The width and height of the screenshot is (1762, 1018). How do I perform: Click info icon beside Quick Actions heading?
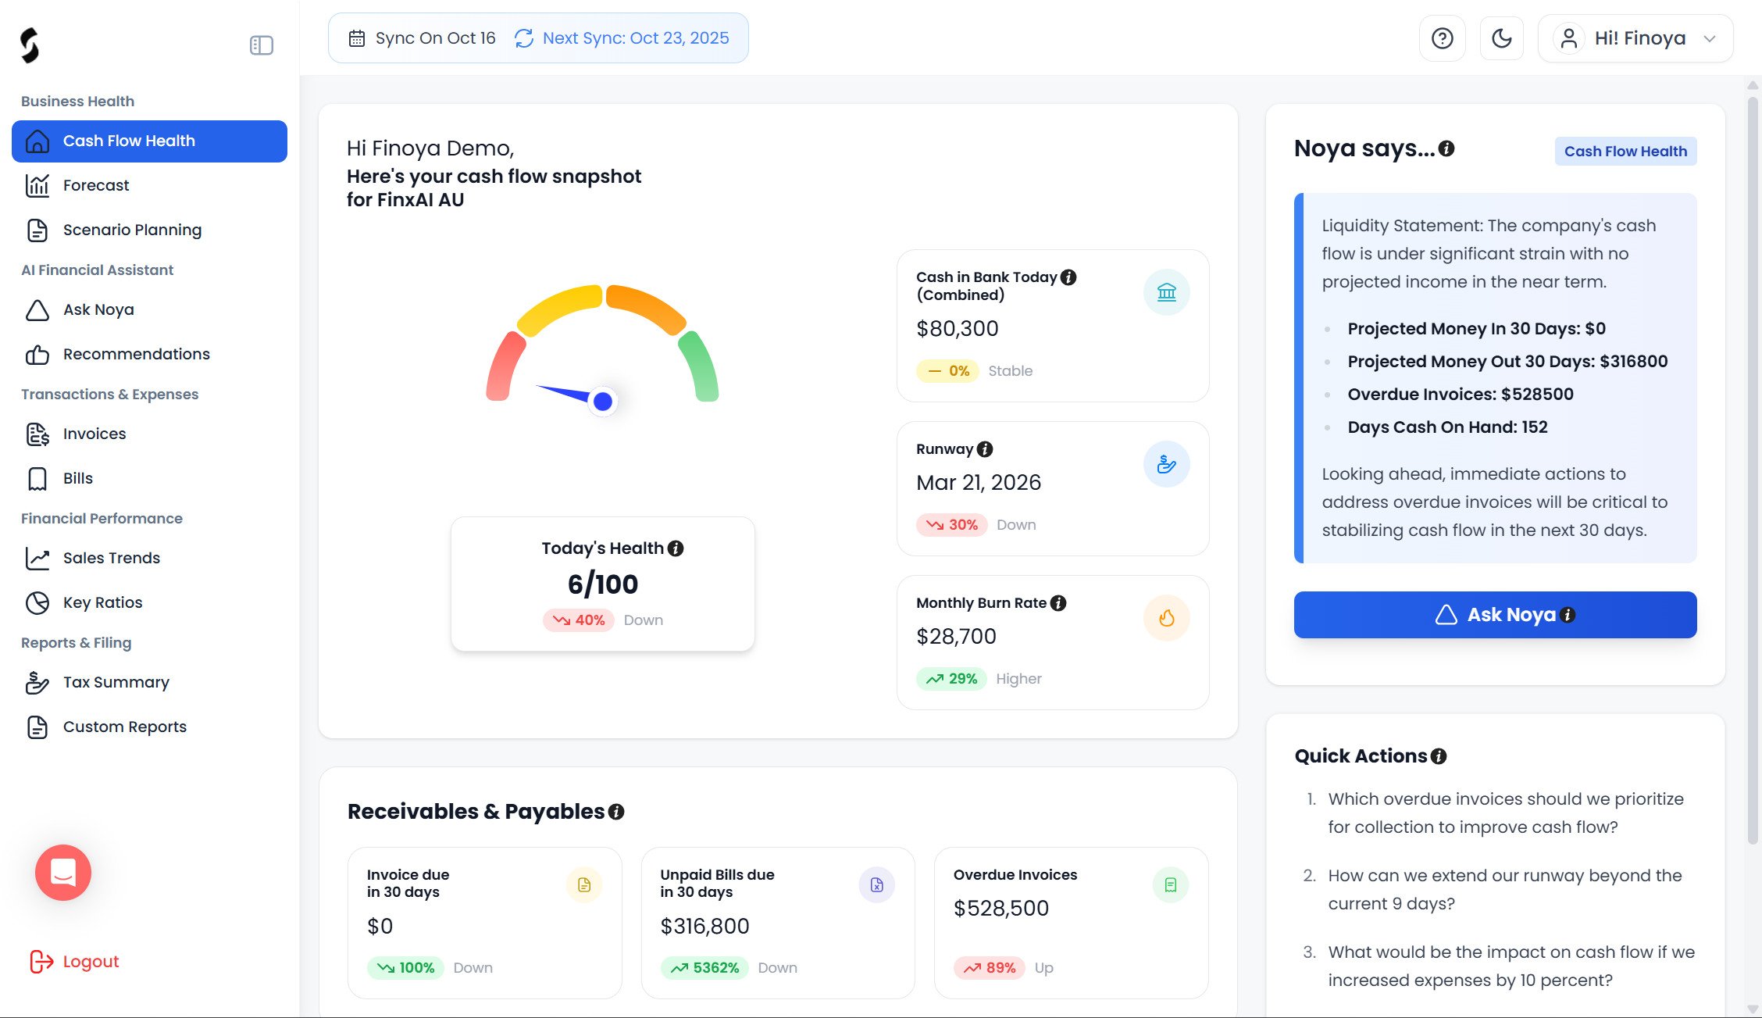(x=1439, y=756)
